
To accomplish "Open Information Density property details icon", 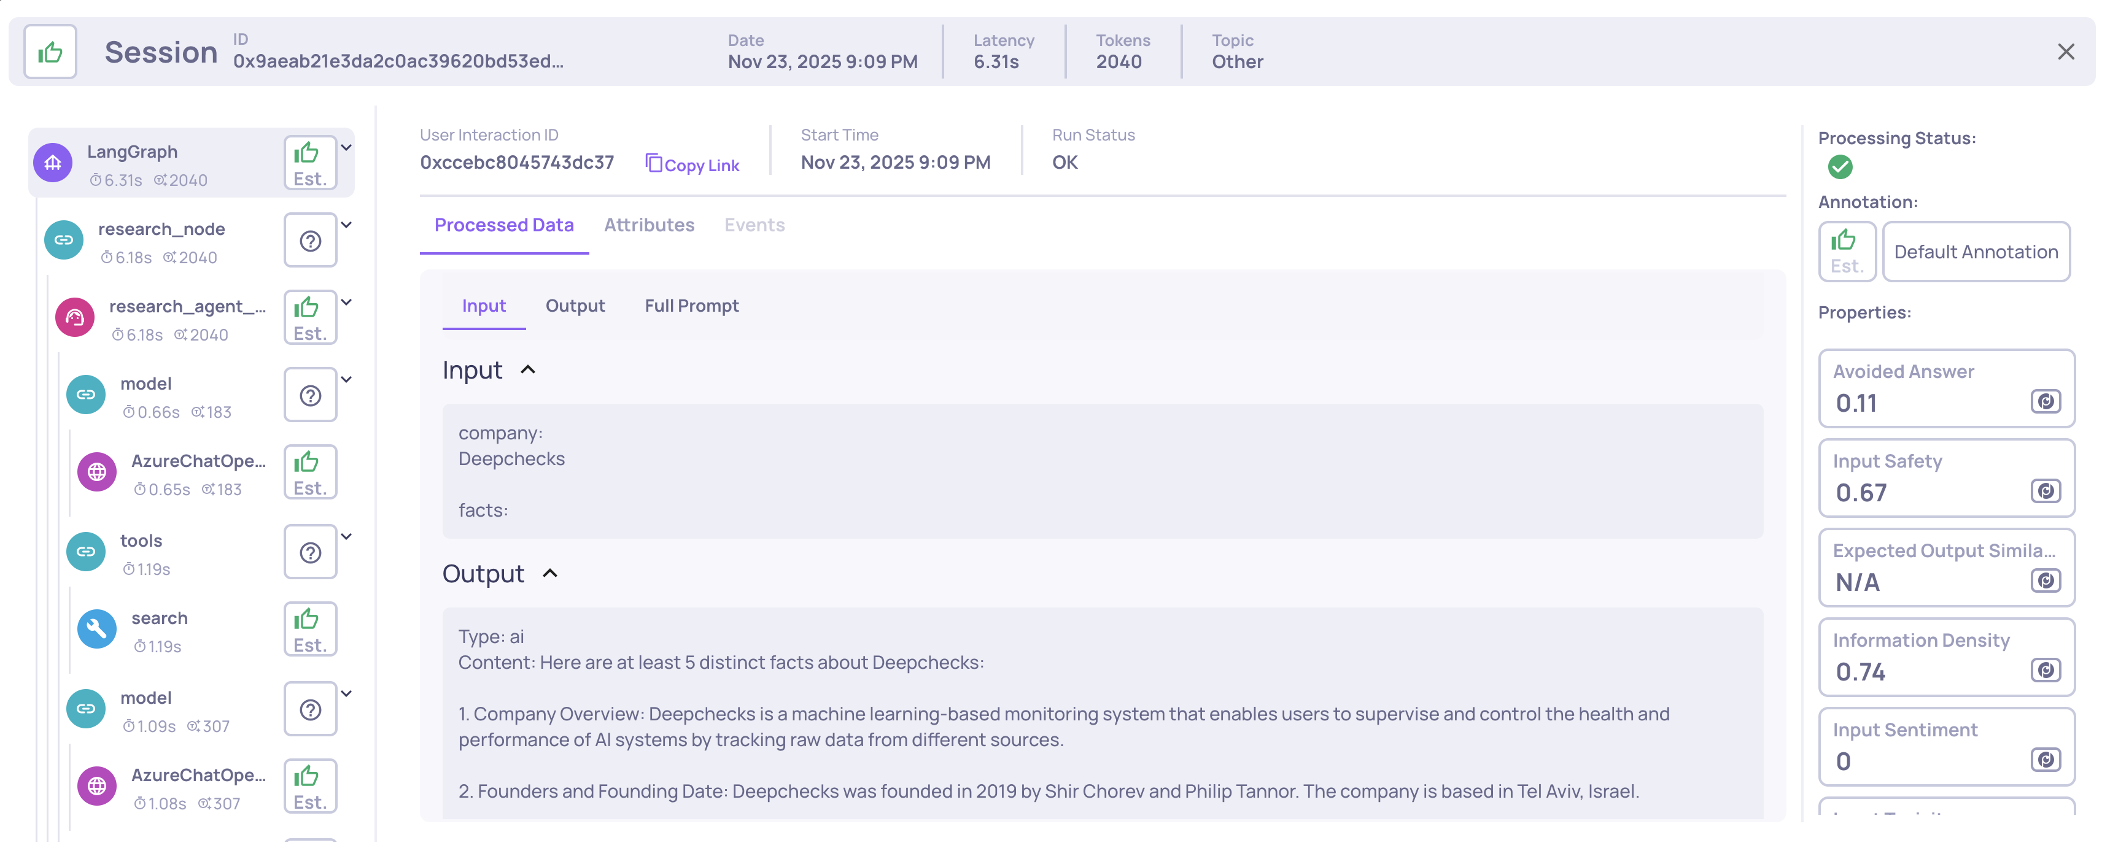I will [x=2045, y=670].
